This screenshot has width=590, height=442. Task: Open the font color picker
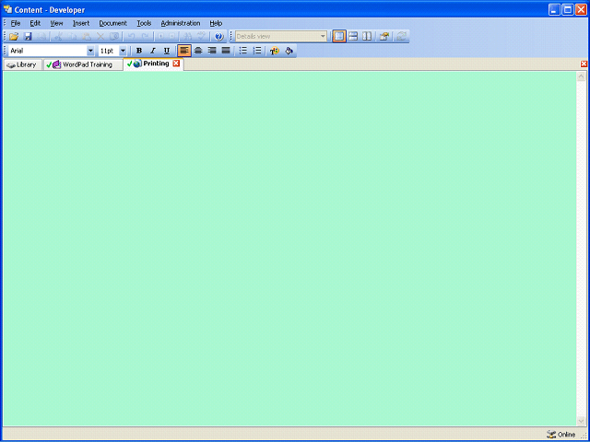point(275,51)
